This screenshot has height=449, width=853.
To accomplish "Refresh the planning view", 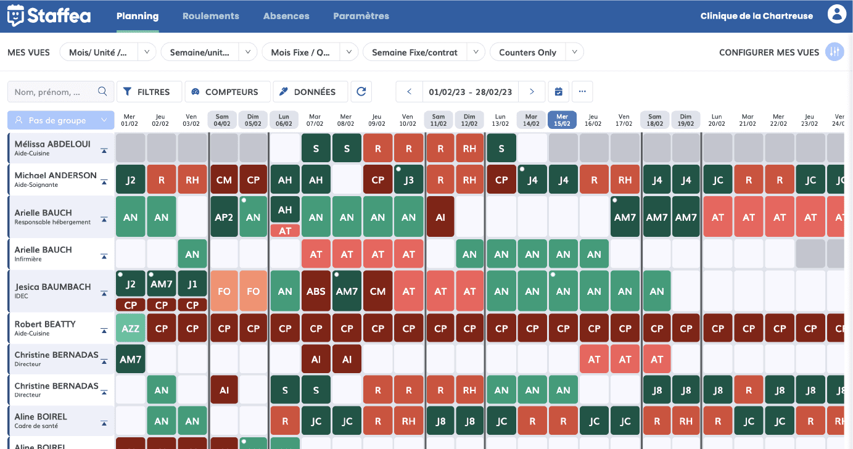I will 361,91.
